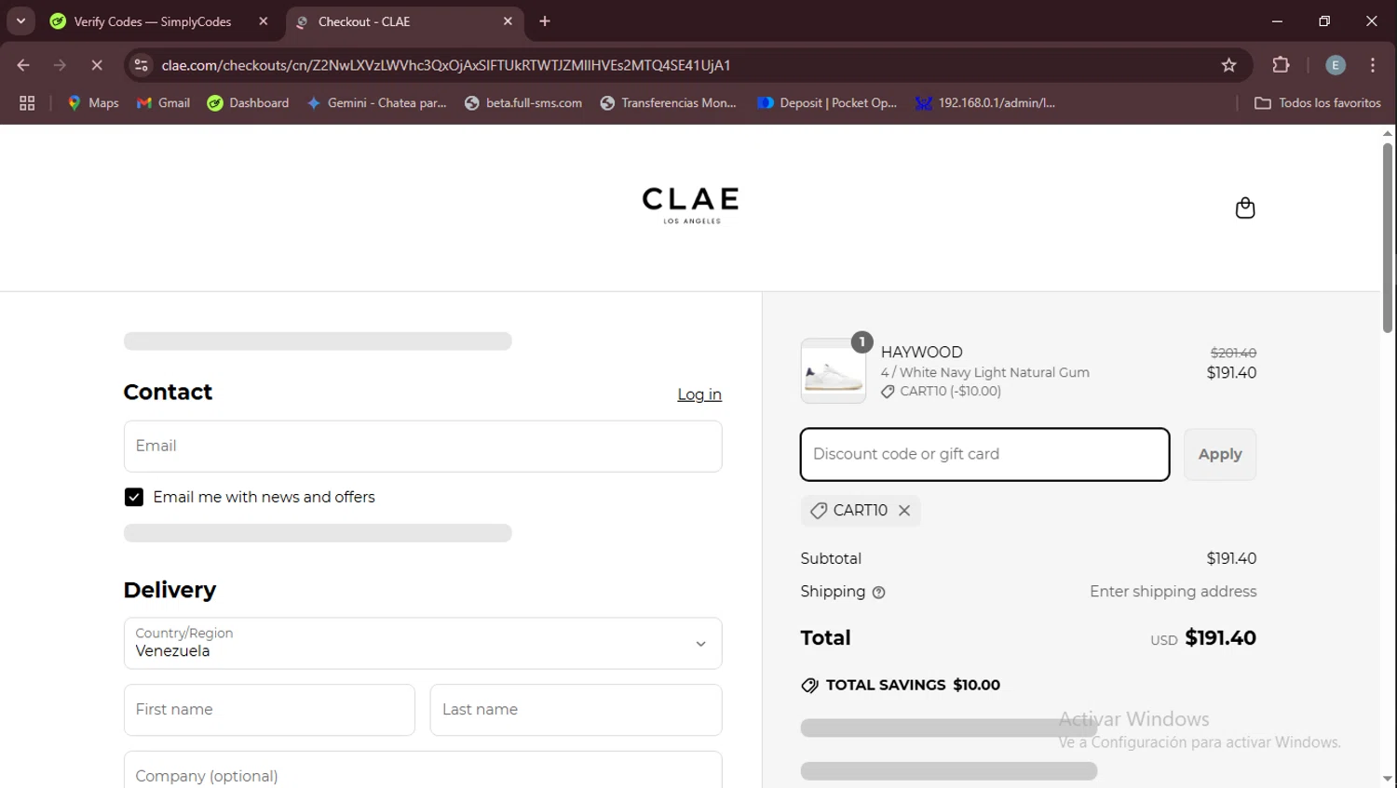Stop loading the page
The image size is (1397, 788).
[96, 65]
